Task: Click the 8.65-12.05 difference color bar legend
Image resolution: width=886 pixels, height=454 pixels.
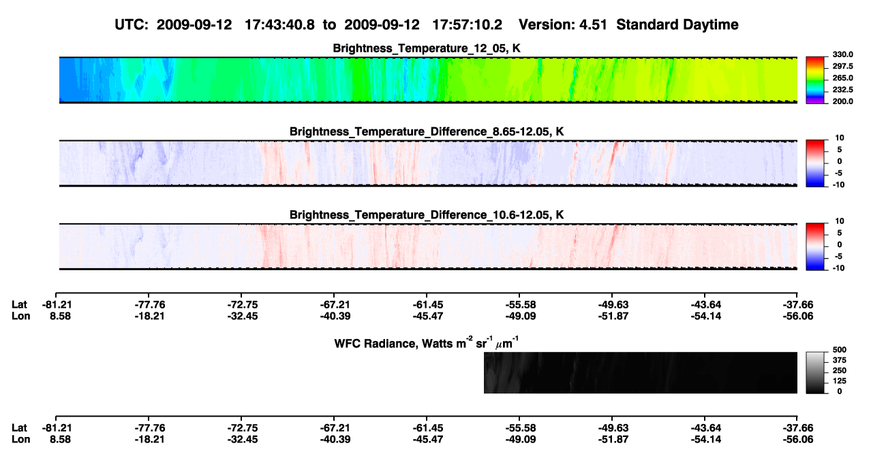Action: click(x=815, y=162)
